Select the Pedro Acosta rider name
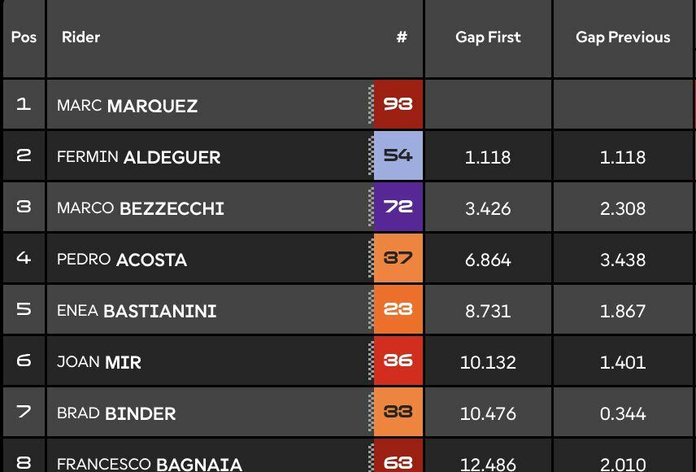 point(122,260)
